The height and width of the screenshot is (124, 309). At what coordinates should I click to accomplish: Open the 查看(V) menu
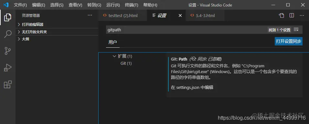point(75,5)
